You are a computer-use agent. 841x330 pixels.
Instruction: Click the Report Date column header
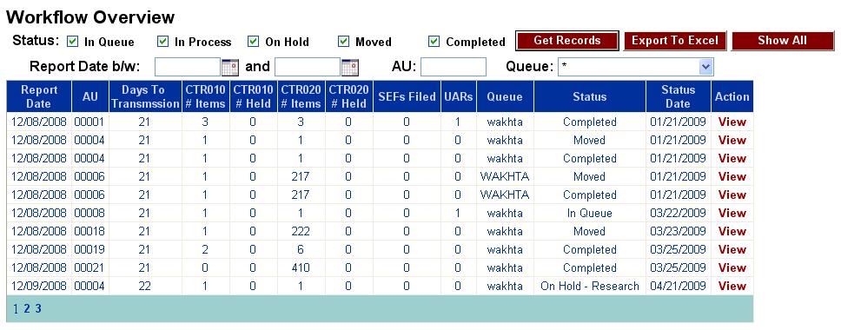coord(39,97)
